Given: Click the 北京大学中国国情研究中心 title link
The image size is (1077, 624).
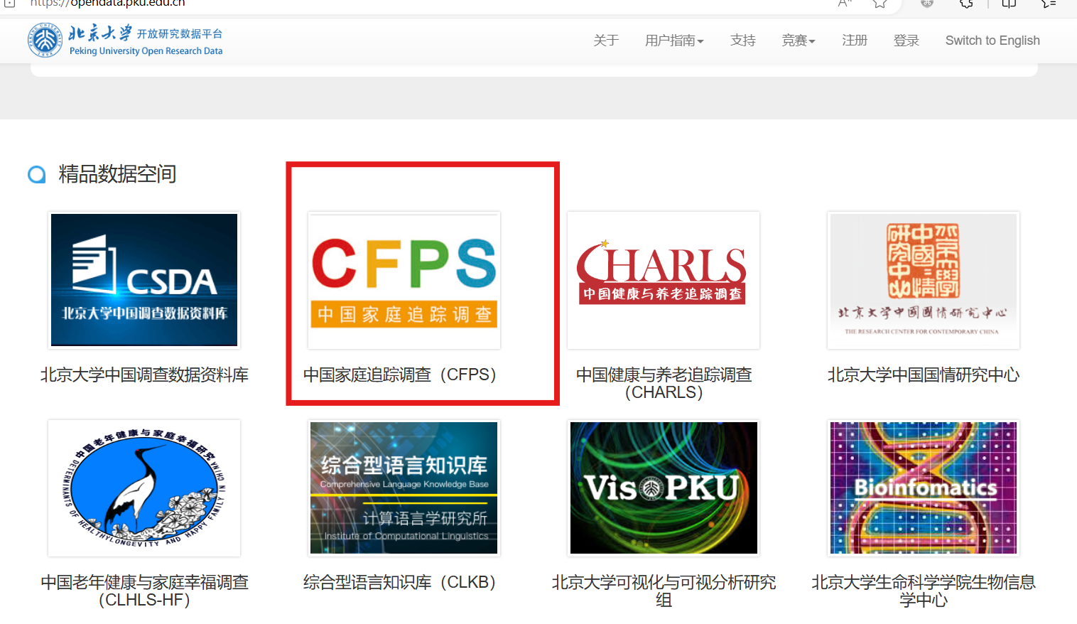Looking at the screenshot, I should click(924, 375).
